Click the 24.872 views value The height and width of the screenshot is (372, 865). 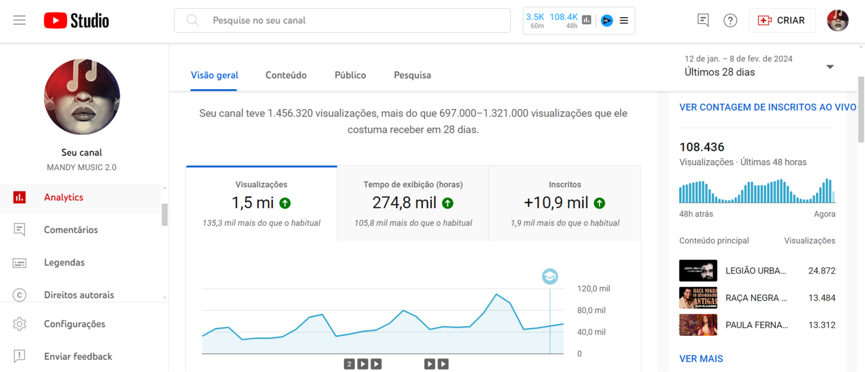[x=822, y=270]
